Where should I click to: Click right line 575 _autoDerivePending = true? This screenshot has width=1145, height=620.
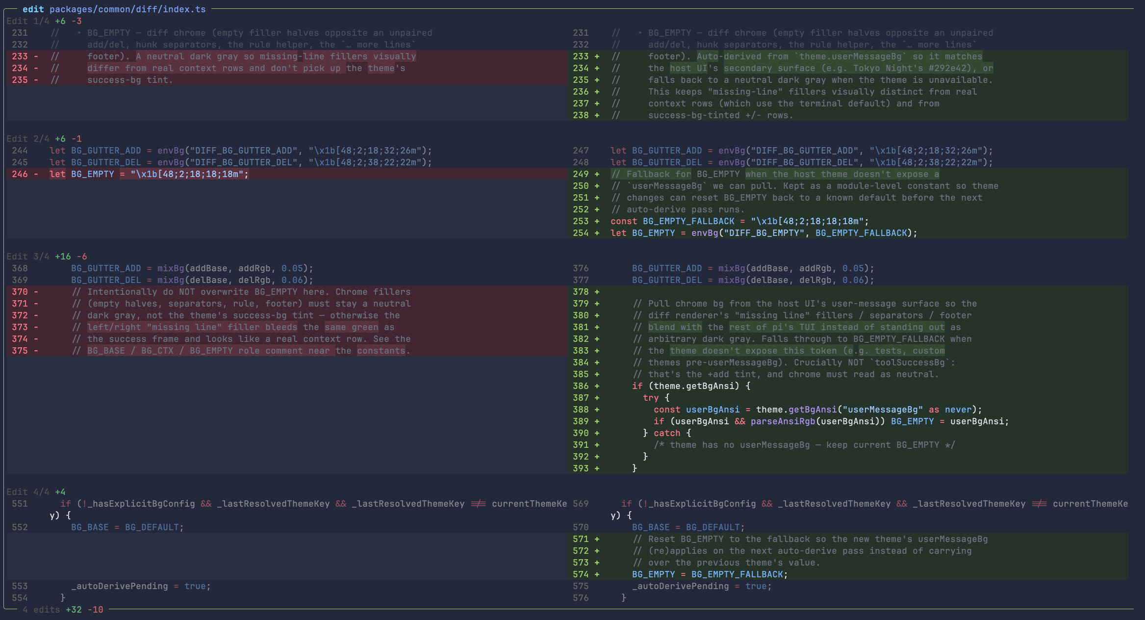coord(702,586)
